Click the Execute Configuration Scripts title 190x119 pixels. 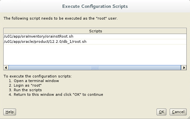pyautogui.click(x=95, y=6)
